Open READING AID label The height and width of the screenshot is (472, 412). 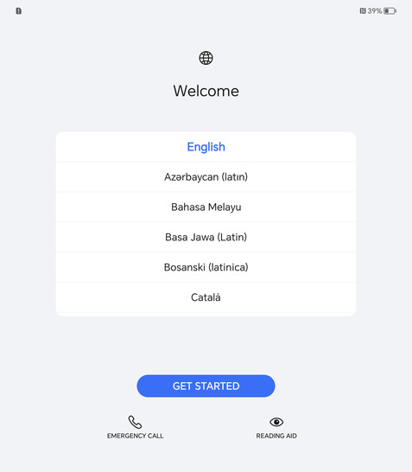[x=276, y=436]
